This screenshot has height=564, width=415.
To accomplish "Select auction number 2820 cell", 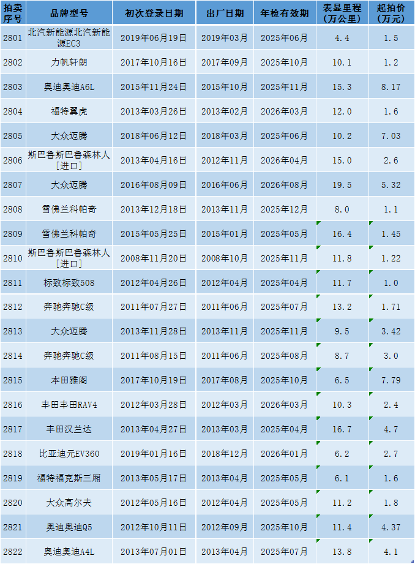I will point(13,503).
